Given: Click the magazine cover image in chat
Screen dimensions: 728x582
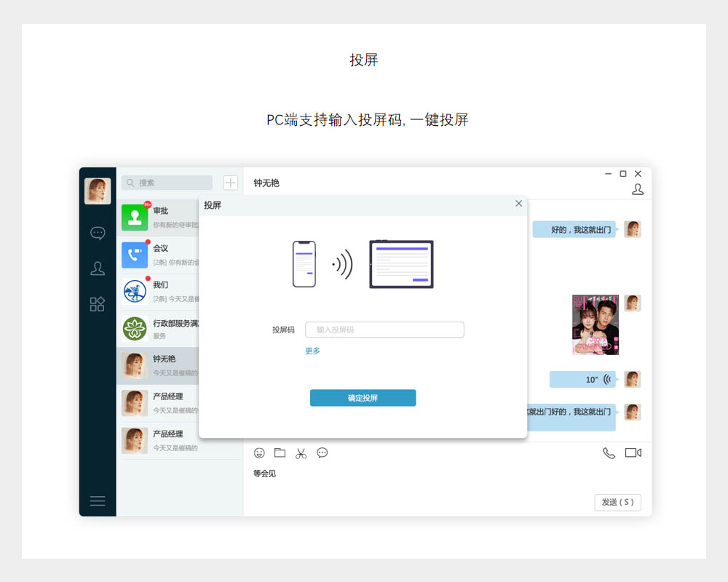Looking at the screenshot, I should [595, 324].
